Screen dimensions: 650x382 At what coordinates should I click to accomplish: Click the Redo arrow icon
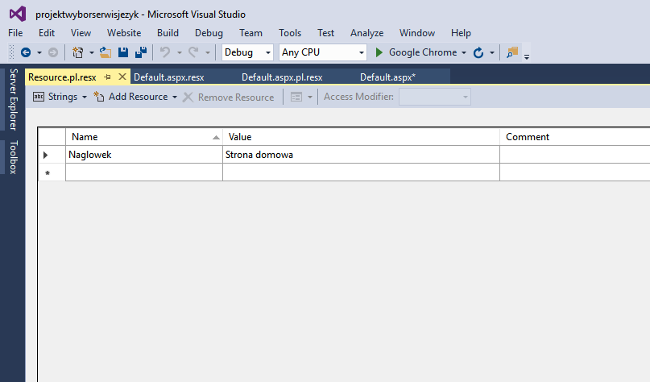193,52
